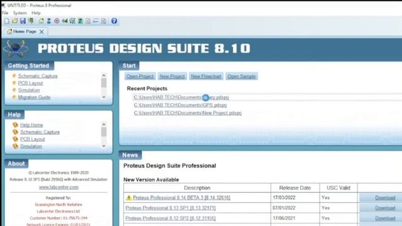Viewport: 402px width, 226px height.
Task: Click the Getting Started scrollbar thumb
Action: pos(104,83)
